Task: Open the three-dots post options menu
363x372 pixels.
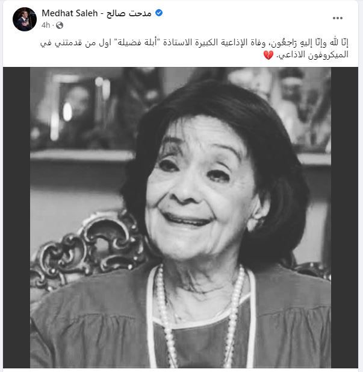Action: 337,18
